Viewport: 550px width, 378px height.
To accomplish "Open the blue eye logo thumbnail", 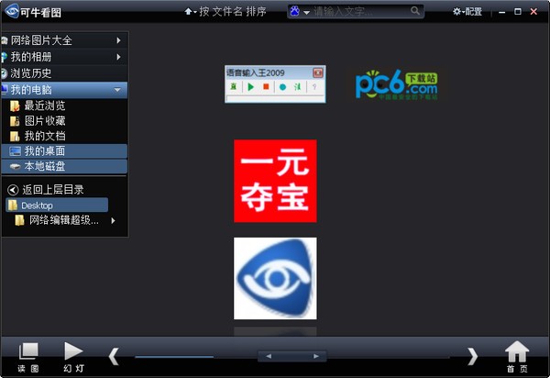I will (x=275, y=278).
